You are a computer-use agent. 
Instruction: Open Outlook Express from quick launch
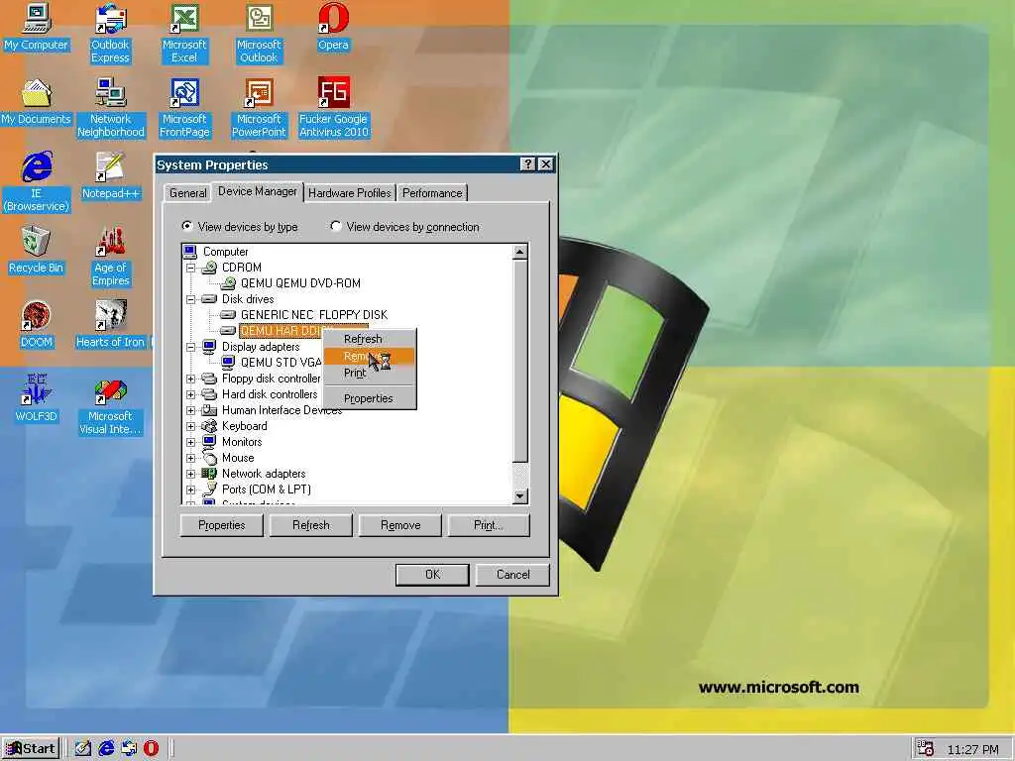[129, 748]
